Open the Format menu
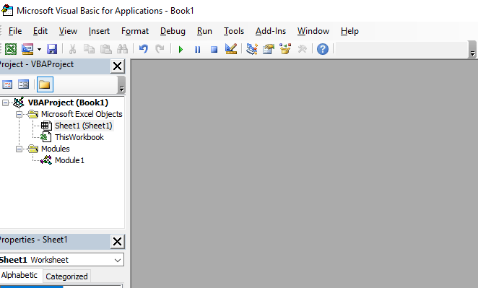 (x=135, y=31)
